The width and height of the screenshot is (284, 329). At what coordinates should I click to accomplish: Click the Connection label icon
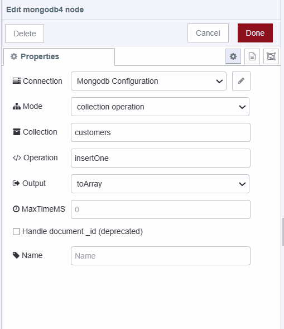tap(17, 81)
